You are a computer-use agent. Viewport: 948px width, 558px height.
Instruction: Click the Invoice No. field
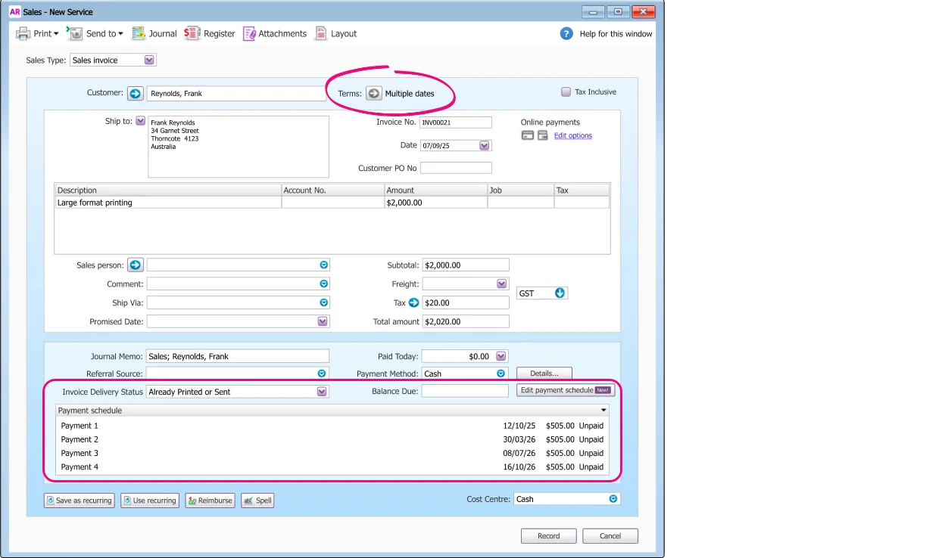pyautogui.click(x=456, y=122)
